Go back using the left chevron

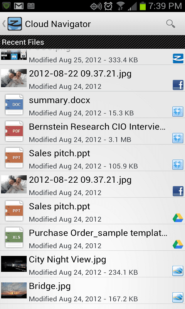coord(4,24)
